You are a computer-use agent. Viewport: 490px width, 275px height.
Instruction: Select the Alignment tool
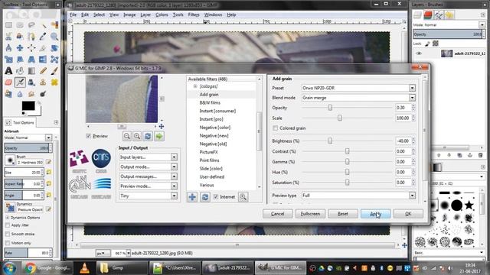coord(31,48)
